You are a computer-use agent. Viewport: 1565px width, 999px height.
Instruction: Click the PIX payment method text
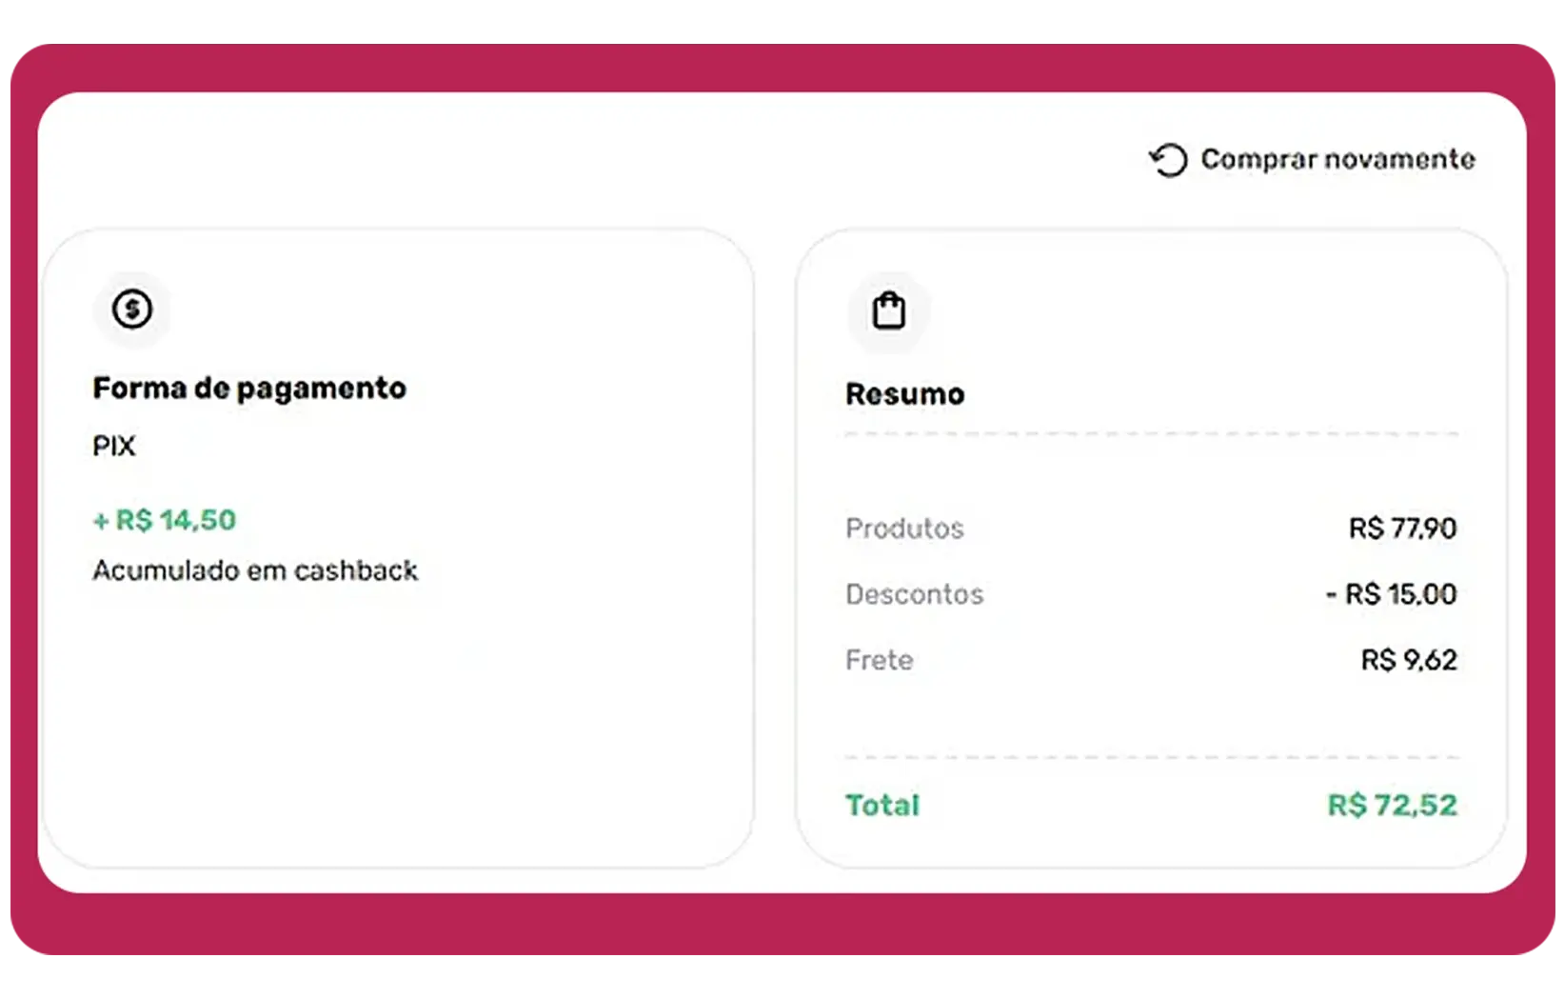(114, 446)
